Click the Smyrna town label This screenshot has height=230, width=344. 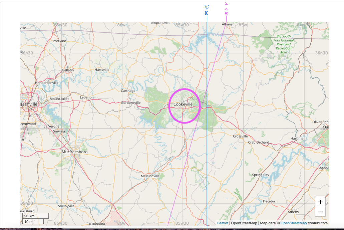pos(59,131)
